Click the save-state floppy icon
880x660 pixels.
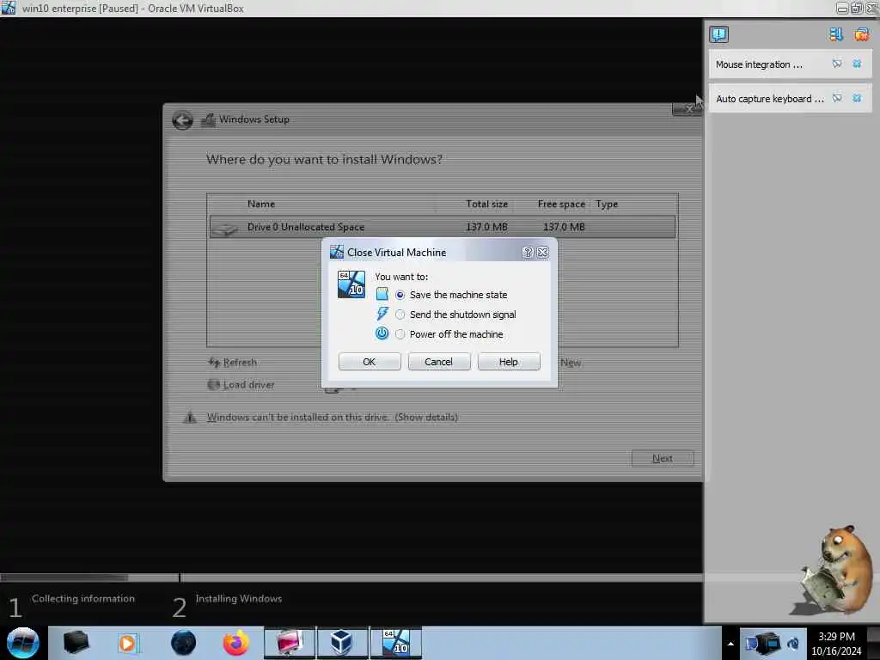point(382,294)
